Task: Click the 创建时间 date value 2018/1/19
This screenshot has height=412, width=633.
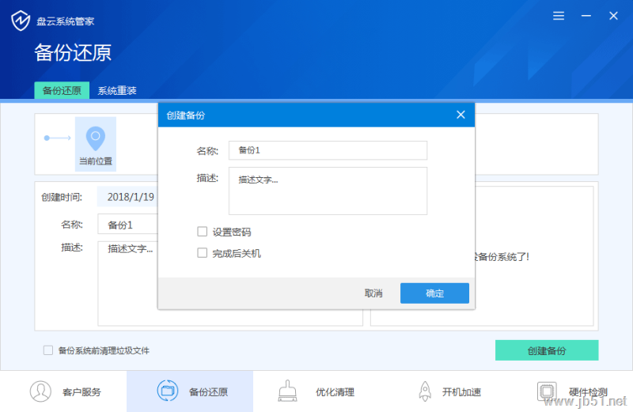Action: click(x=131, y=197)
